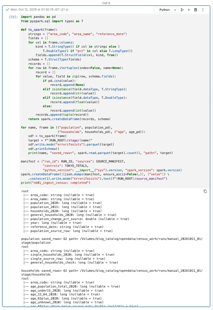Image resolution: width=213 pixels, height=310 pixels.
Task: Click output line 'year: long (nullable = true)'
Action: [52, 223]
